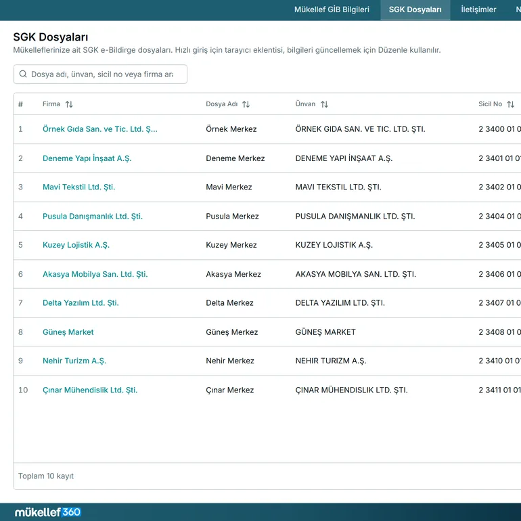This screenshot has height=521, width=521.
Task: Click ÇINAR MÜHENDISLIK LTD. ŞTI. title cell
Action: pyautogui.click(x=352, y=390)
